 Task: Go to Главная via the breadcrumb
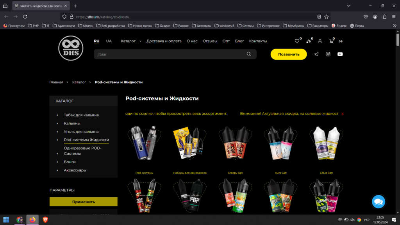pyautogui.click(x=56, y=82)
